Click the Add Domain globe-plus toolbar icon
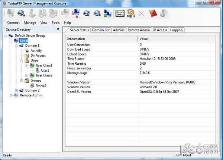 tap(21, 13)
